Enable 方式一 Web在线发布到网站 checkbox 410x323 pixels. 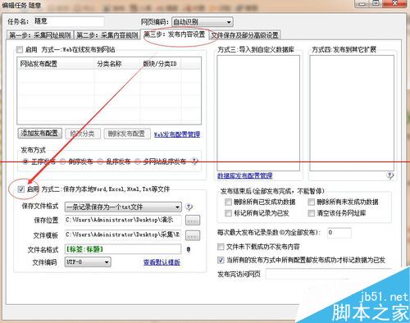(x=20, y=49)
